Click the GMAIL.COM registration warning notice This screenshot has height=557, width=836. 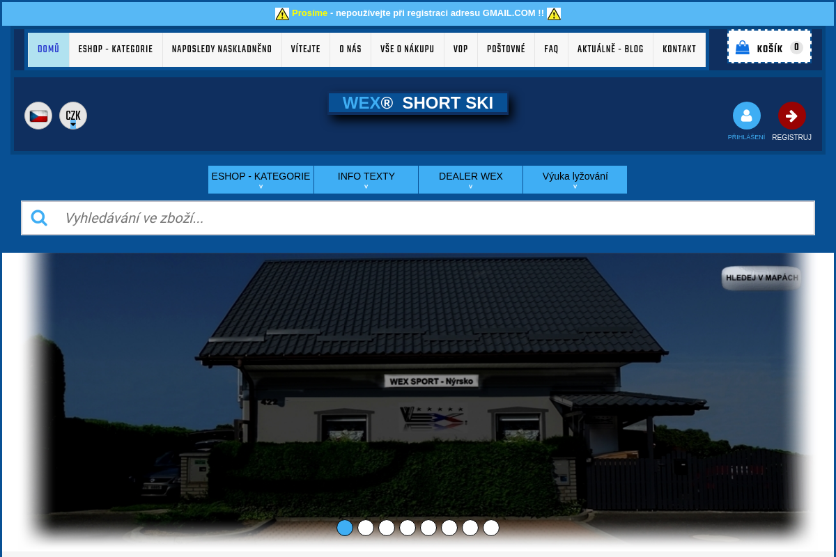click(x=418, y=13)
